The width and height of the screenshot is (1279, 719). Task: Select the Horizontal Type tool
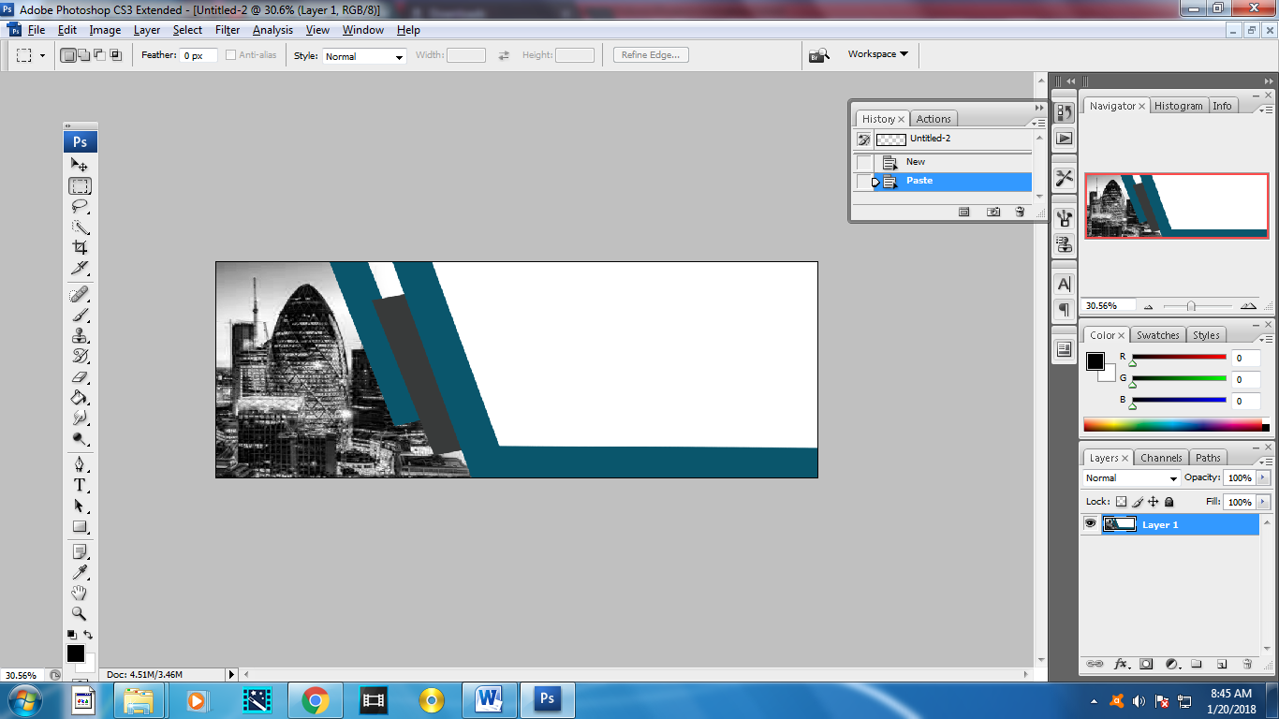click(x=80, y=486)
